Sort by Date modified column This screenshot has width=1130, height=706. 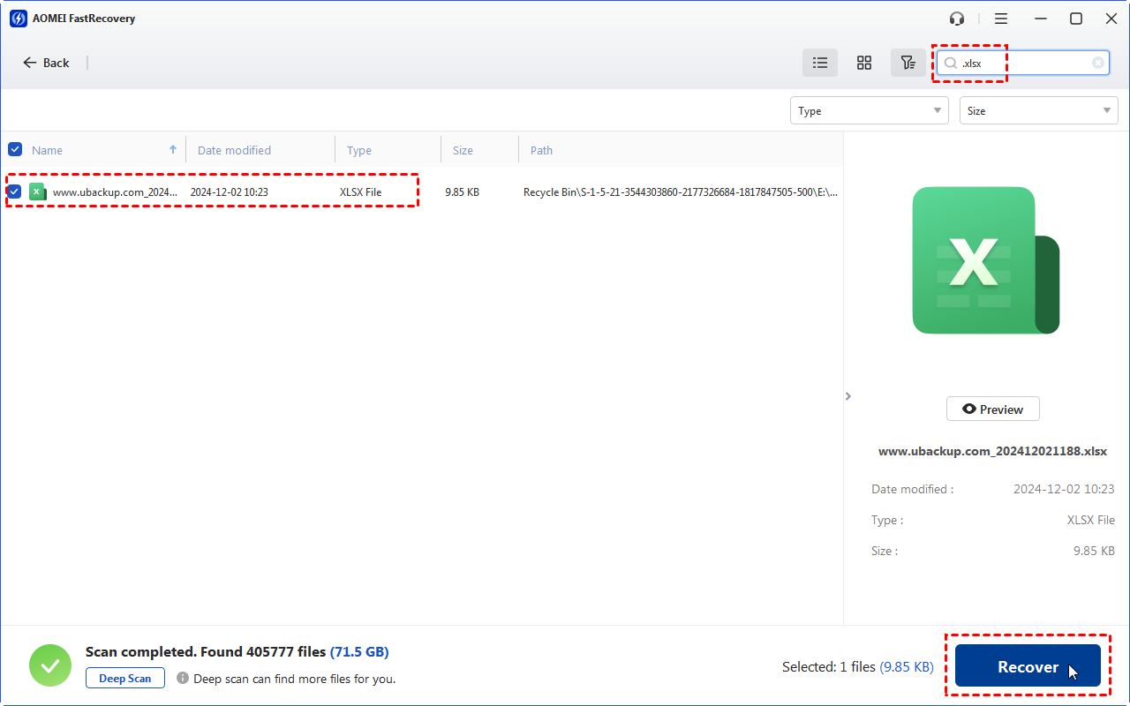click(x=234, y=150)
